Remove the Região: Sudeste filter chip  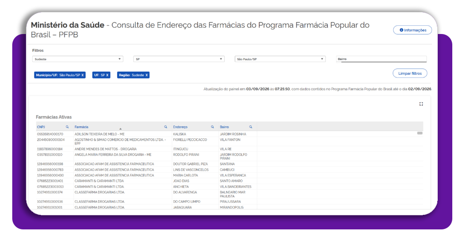click(147, 75)
